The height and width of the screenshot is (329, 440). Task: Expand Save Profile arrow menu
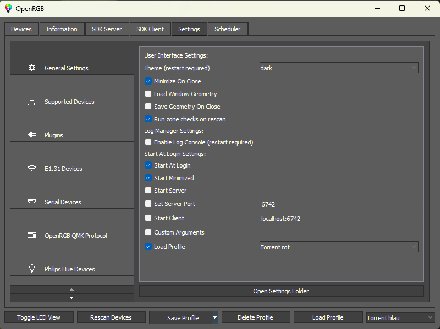(x=215, y=317)
